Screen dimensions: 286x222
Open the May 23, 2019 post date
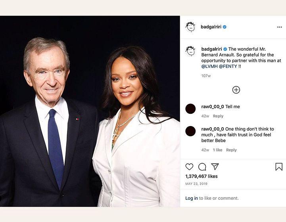pyautogui.click(x=196, y=184)
